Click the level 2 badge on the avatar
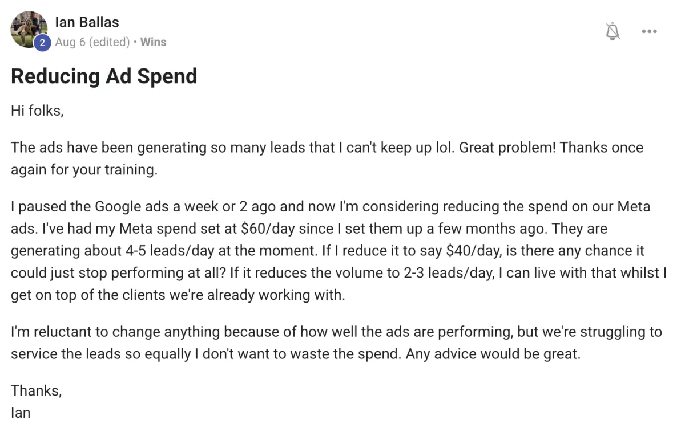The image size is (685, 432). 42,43
